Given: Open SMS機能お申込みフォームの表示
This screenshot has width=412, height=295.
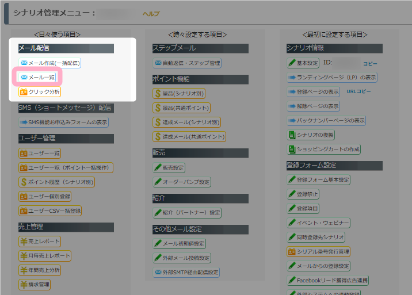Looking at the screenshot, I should pyautogui.click(x=63, y=122).
